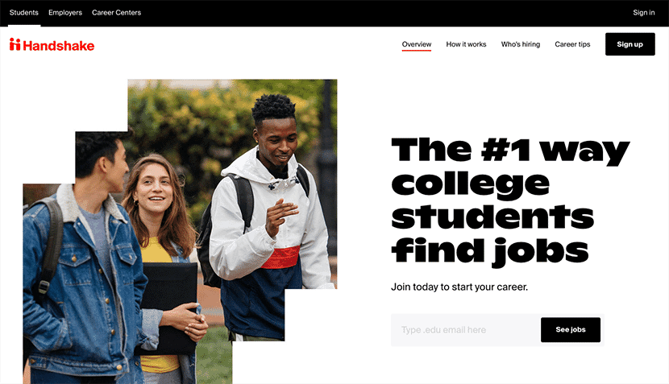Go to the Career Centers tab

coord(117,13)
